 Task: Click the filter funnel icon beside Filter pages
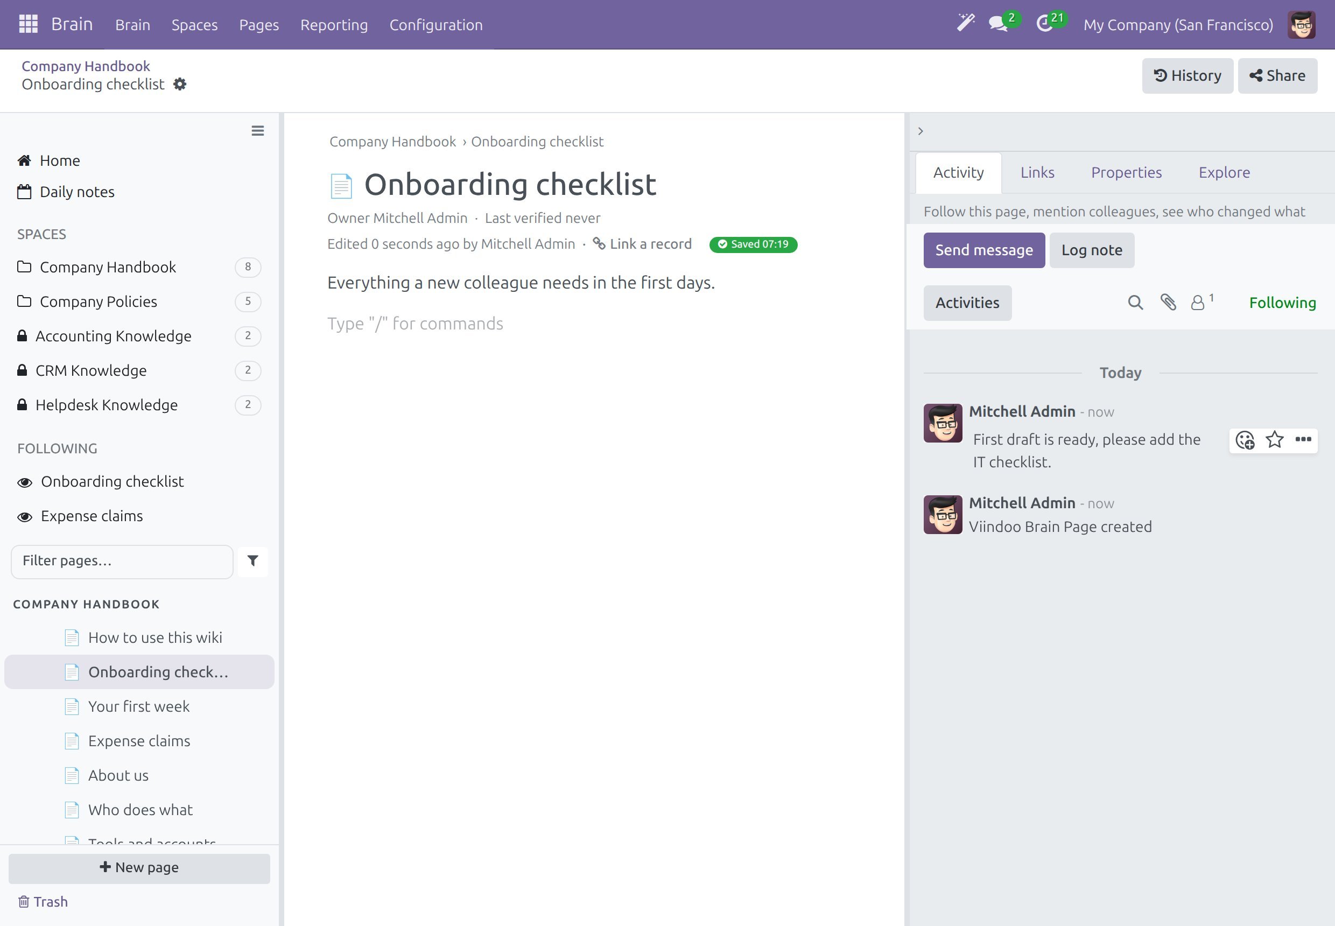tap(253, 560)
